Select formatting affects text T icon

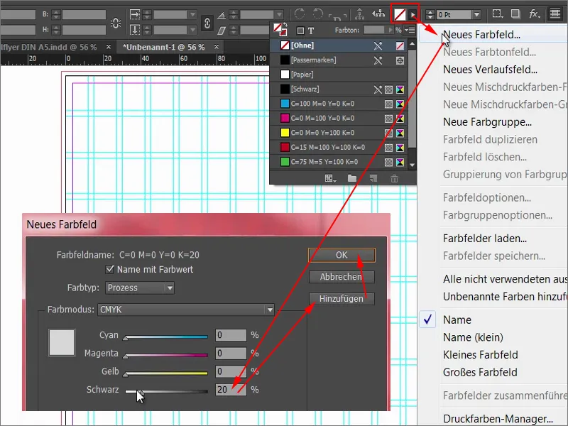point(311,31)
